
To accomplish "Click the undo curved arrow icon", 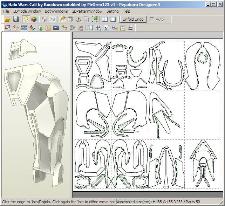I will tap(72, 28).
